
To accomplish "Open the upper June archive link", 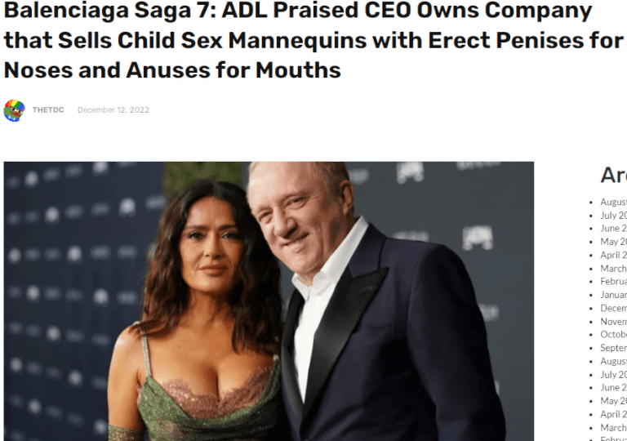I will tap(613, 228).
